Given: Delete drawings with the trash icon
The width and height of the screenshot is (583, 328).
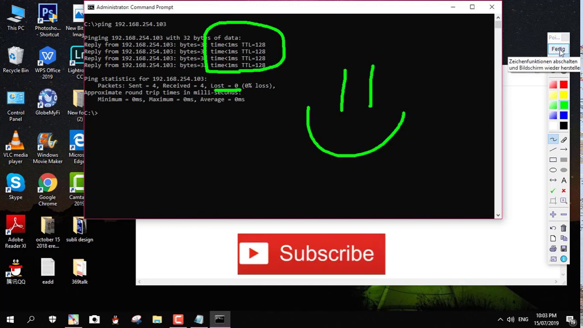Looking at the screenshot, I should point(563,228).
